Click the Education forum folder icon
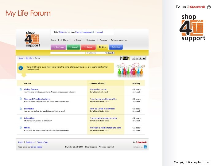Screen dimensions: 221x166 (21, 118)
